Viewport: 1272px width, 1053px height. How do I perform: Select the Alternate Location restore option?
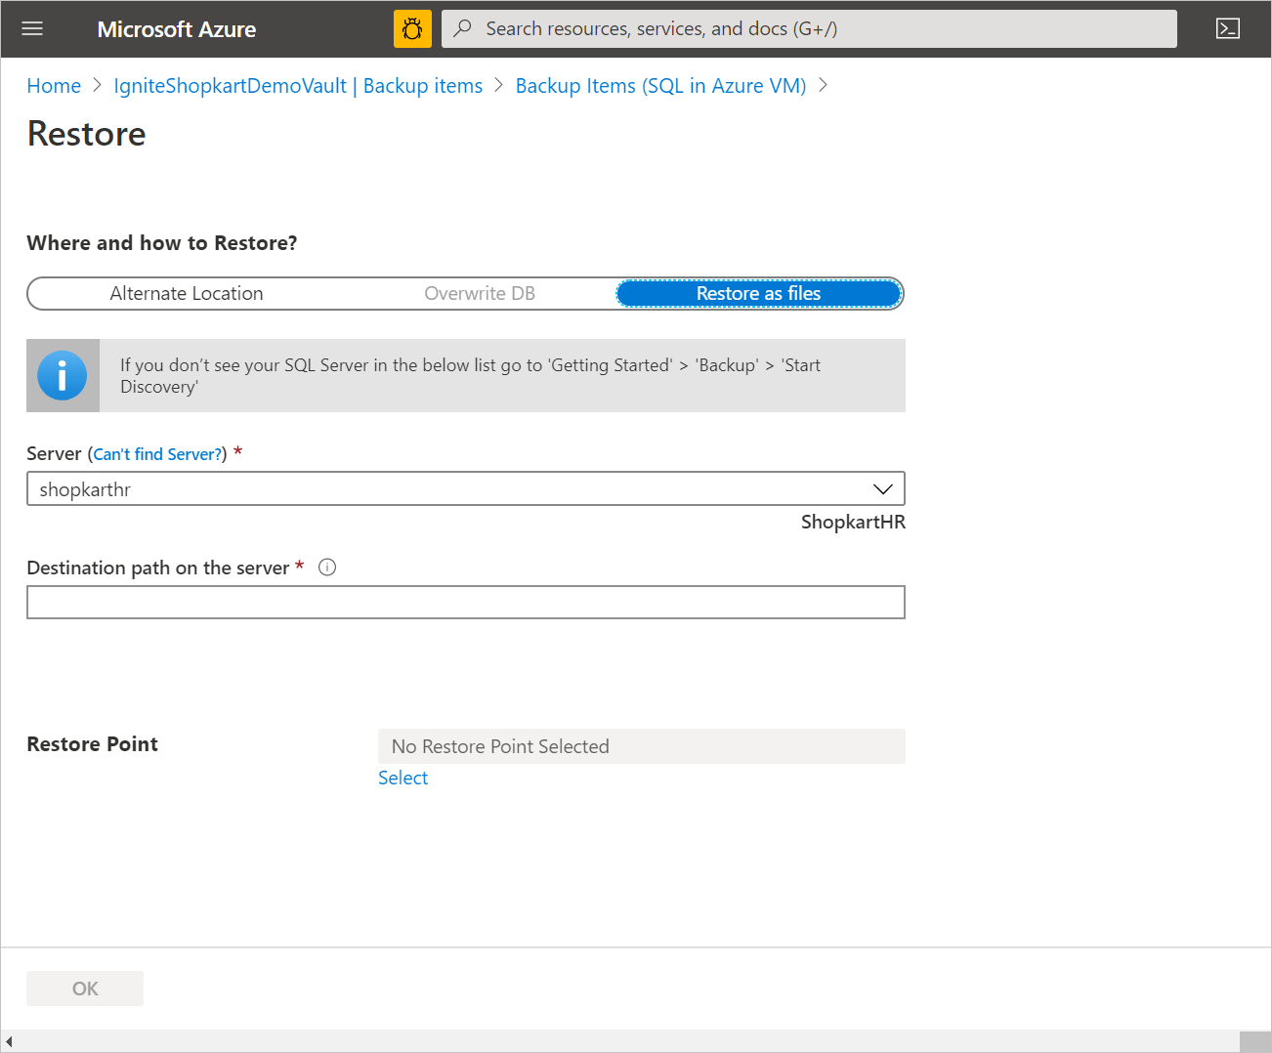[186, 293]
